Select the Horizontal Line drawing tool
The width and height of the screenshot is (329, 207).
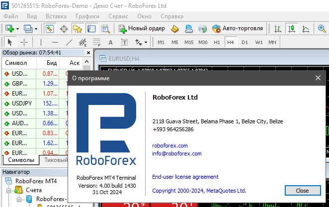[x=55, y=43]
